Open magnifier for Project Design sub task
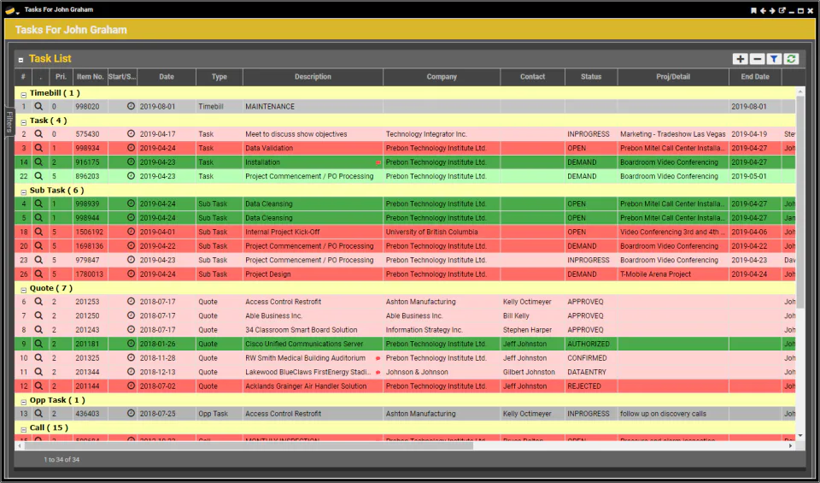This screenshot has height=483, width=820. (38, 274)
